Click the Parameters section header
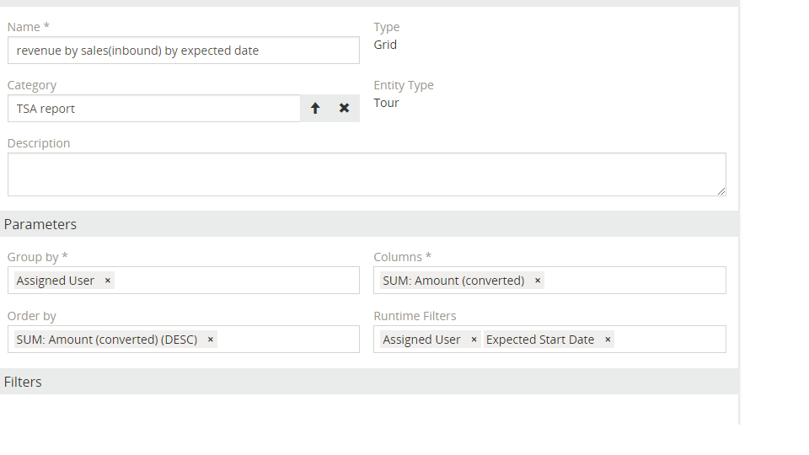The image size is (809, 455). click(40, 224)
